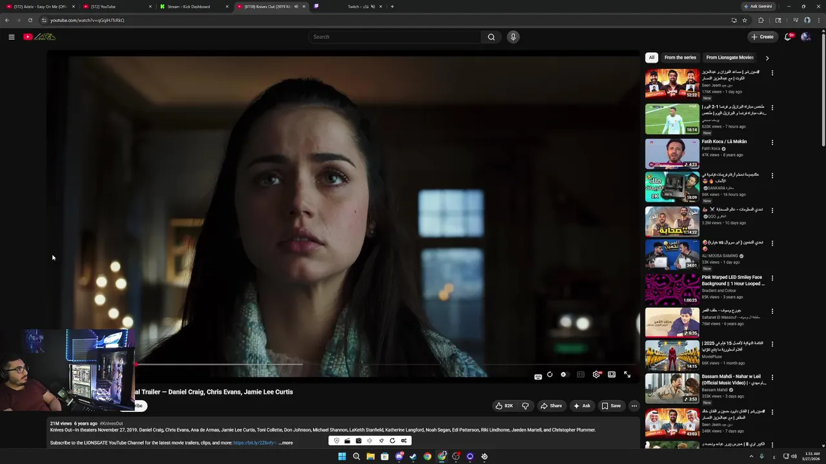The image size is (826, 464).
Task: Expand description with ...more
Action: click(285, 443)
